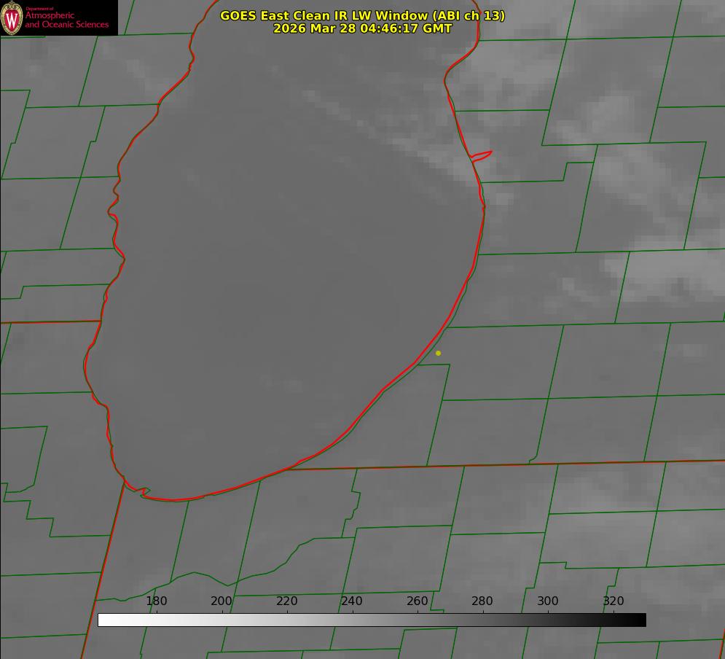The width and height of the screenshot is (725, 659).
Task: Open the Atmospheric and Oceanic Sciences link
Action: click(x=66, y=20)
